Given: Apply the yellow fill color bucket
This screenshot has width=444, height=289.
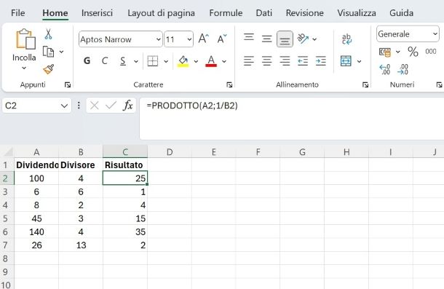Looking at the screenshot, I should [x=183, y=61].
